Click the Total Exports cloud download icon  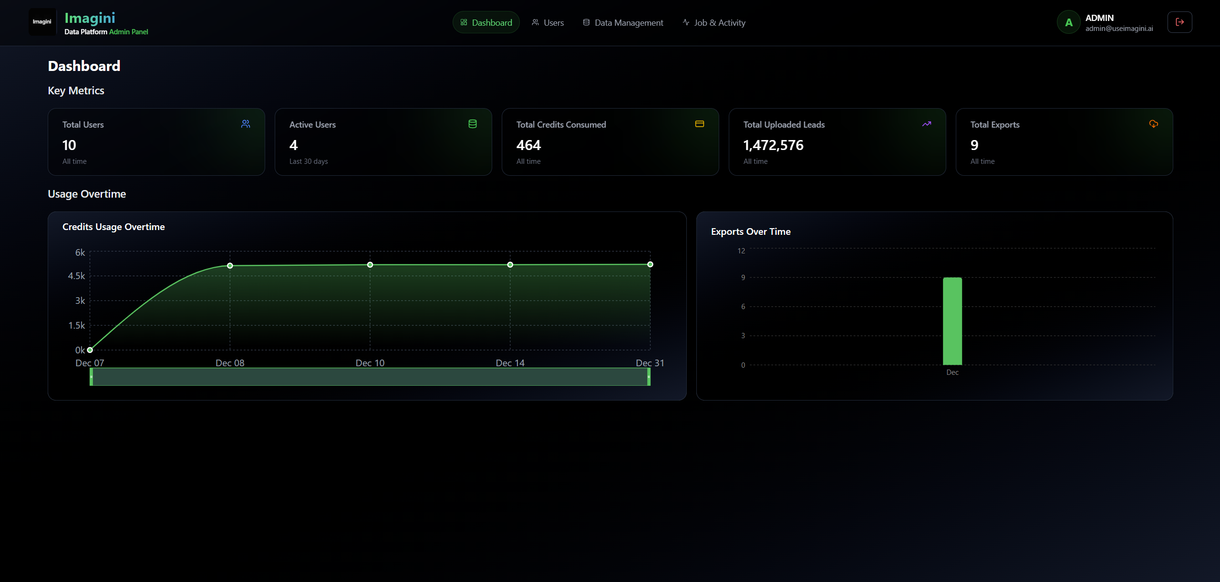click(x=1153, y=124)
